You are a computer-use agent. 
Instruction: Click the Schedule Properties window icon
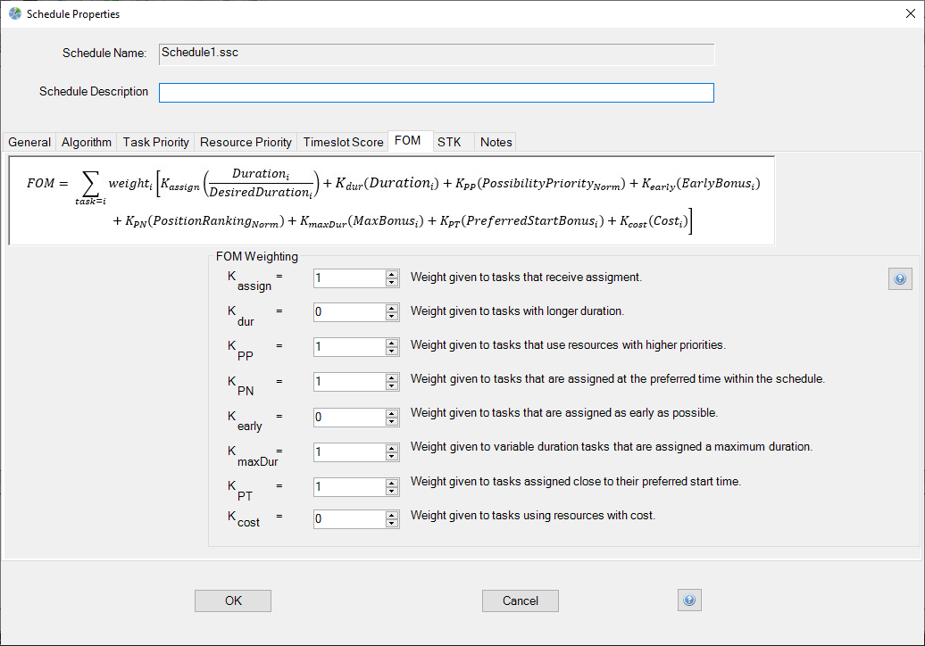click(x=14, y=14)
